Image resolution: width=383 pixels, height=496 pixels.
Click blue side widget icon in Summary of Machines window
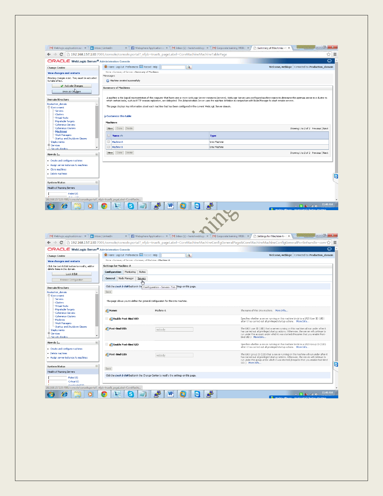tap(336, 176)
